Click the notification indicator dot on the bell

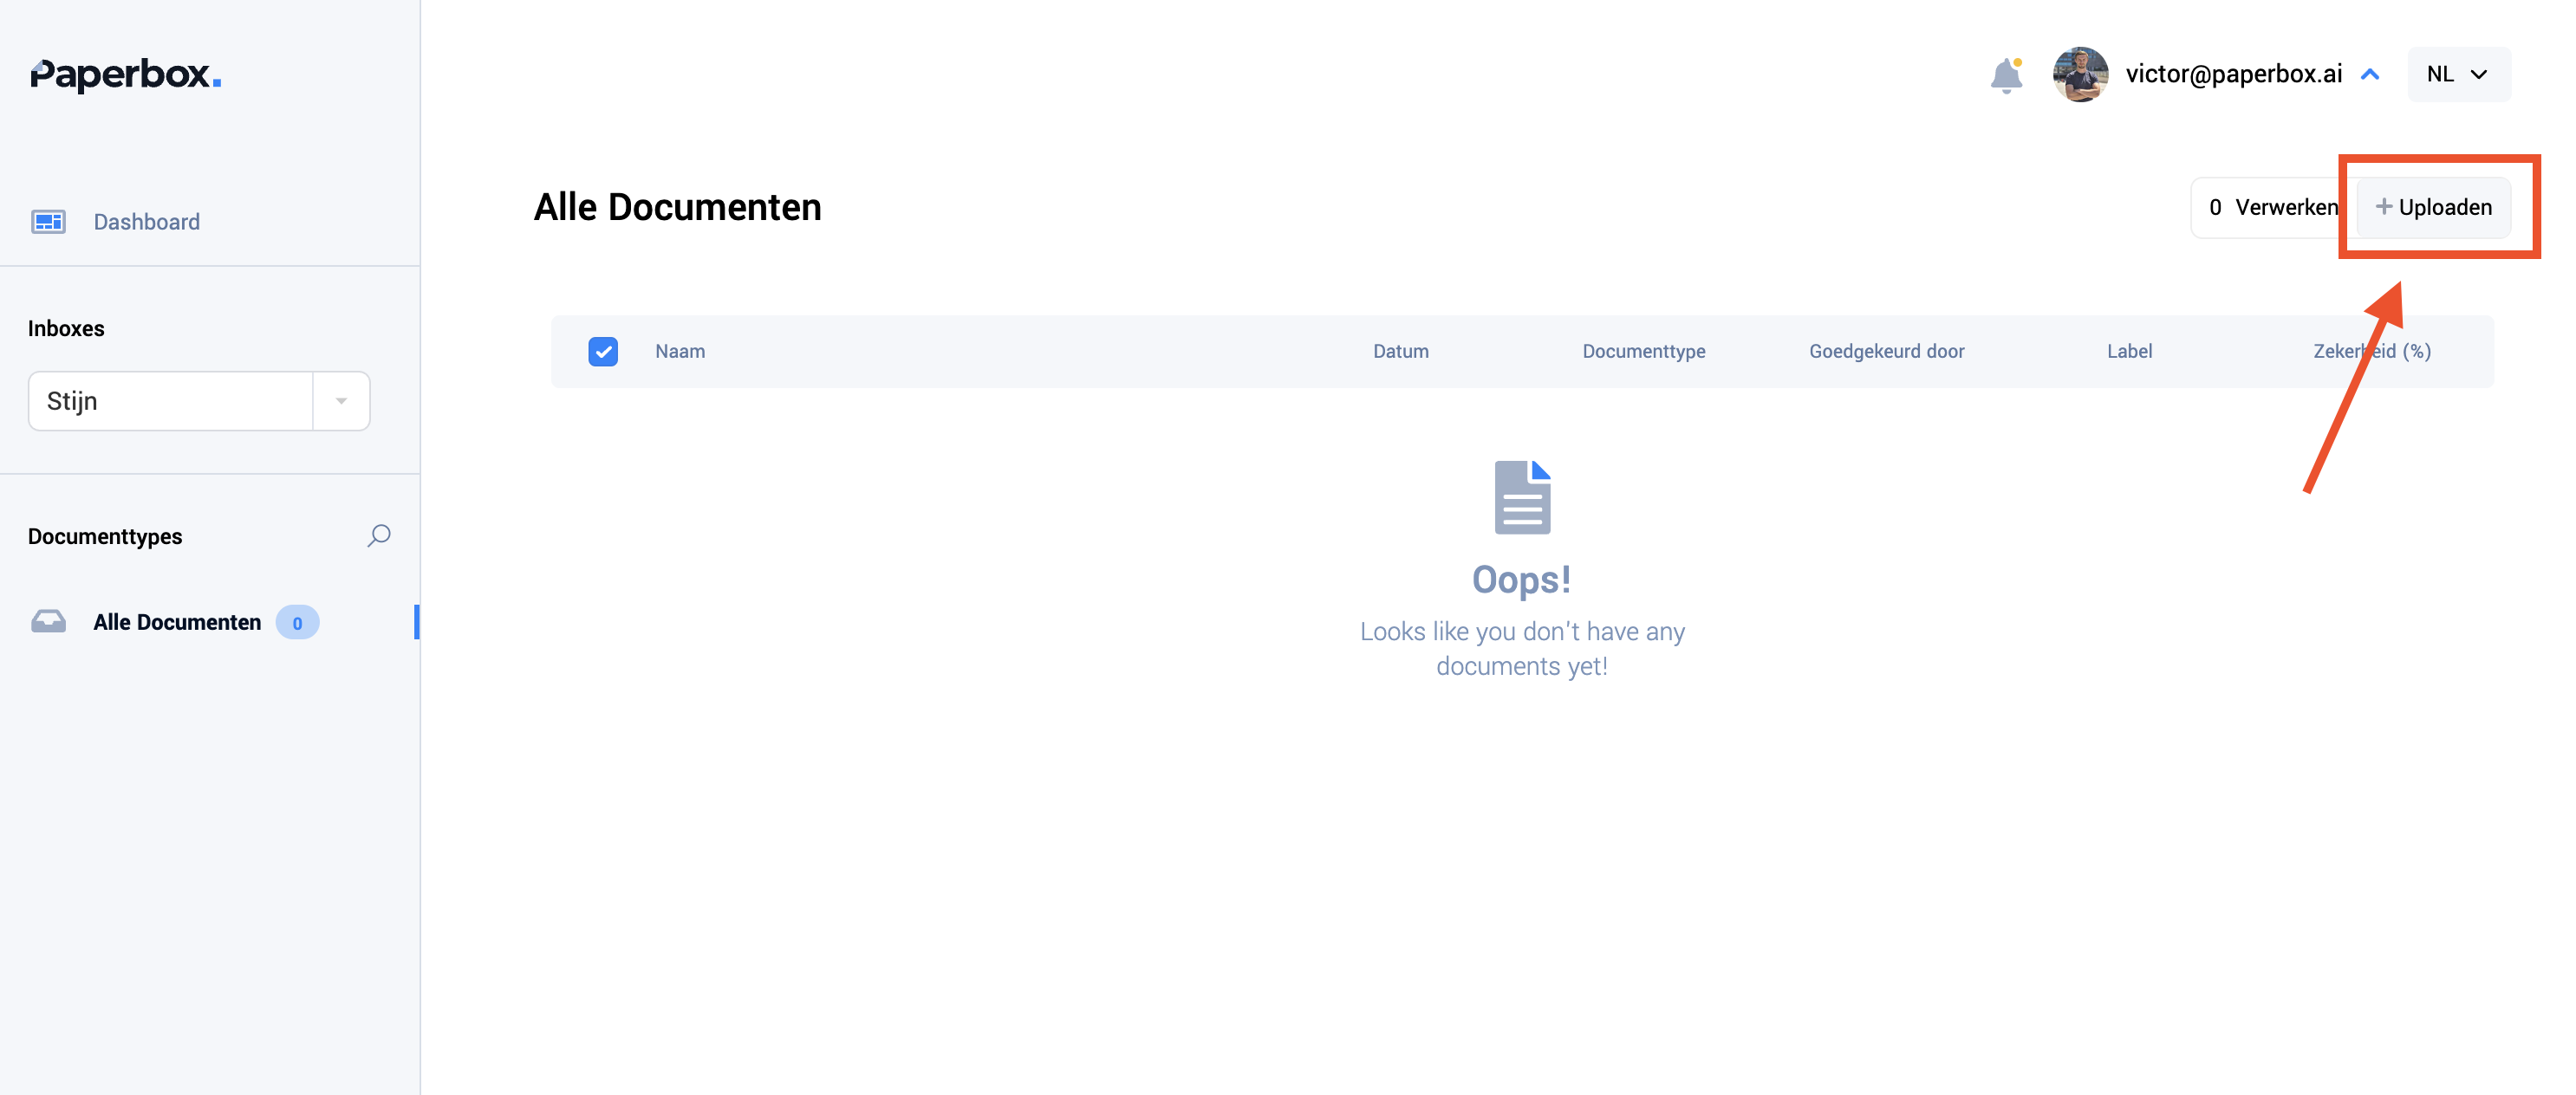click(2017, 61)
